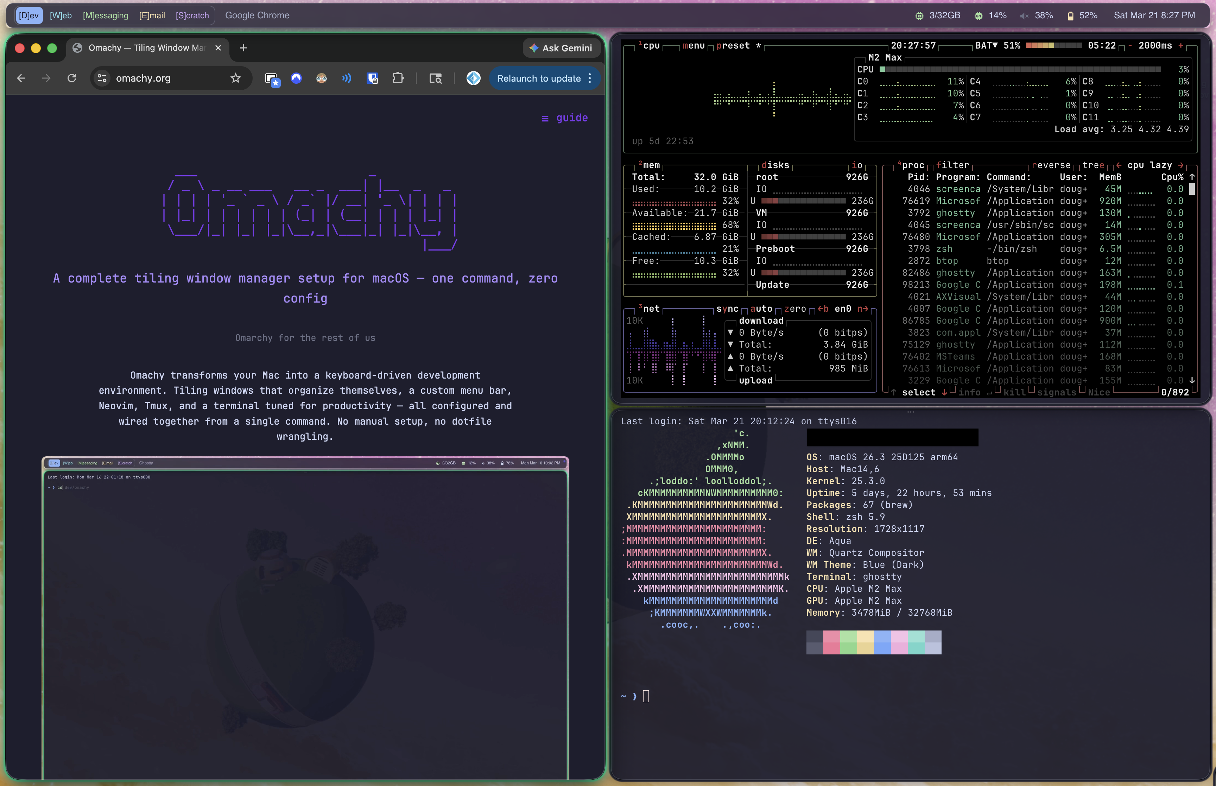Click the Chrome forward arrow
The width and height of the screenshot is (1216, 786).
click(46, 78)
